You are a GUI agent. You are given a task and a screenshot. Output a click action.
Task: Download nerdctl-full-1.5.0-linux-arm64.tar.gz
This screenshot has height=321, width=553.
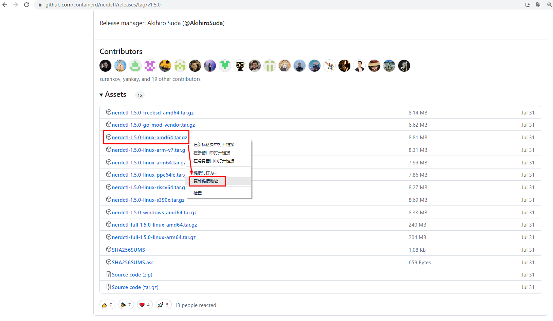(154, 237)
